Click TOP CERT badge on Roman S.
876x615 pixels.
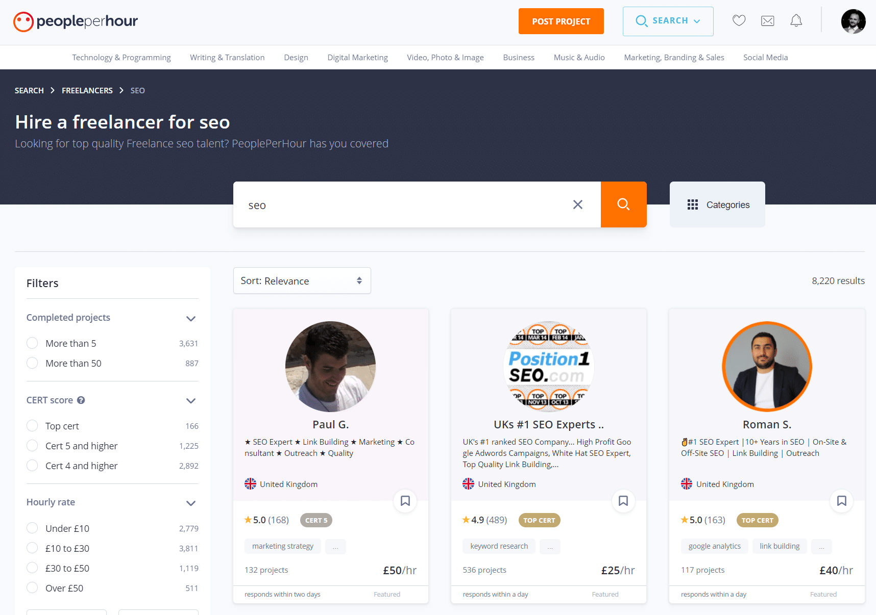click(x=757, y=520)
